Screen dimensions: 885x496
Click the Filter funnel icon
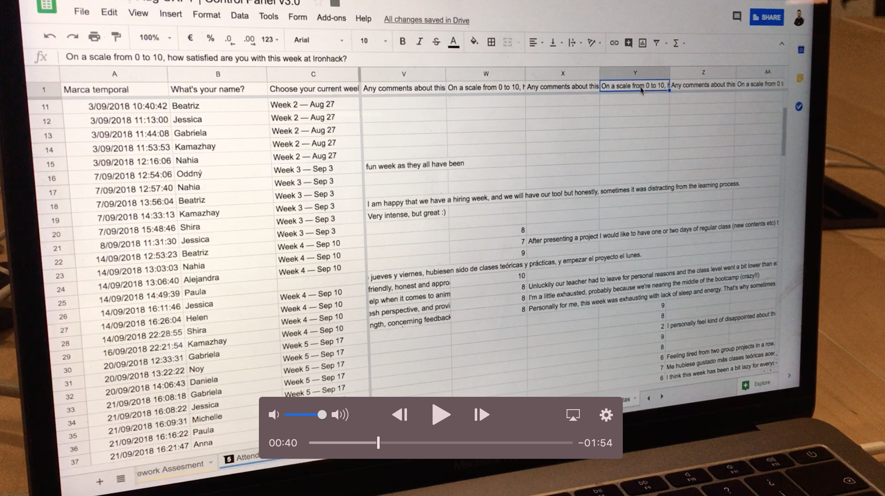(x=656, y=43)
